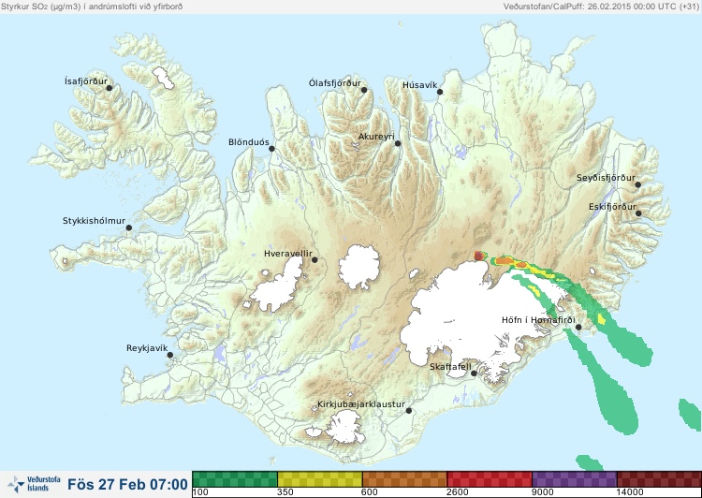Click the Veðurstofan/CalPuff run timestamp
702x498 pixels.
(601, 7)
